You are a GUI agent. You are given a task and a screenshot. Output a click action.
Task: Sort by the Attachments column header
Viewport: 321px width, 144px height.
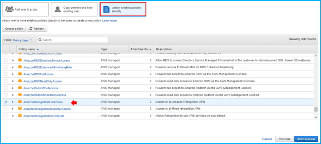140,49
